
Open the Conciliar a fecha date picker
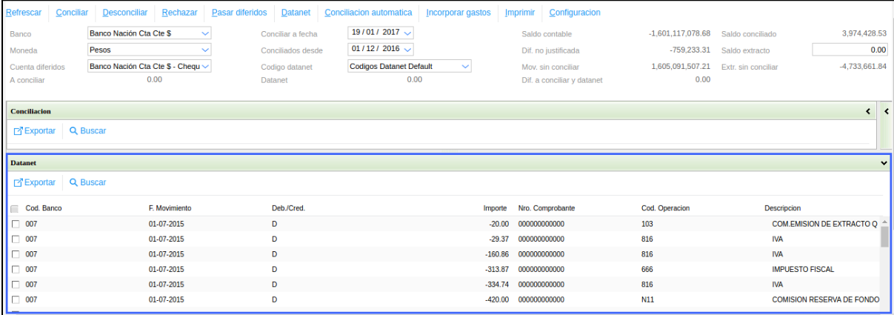tap(408, 33)
